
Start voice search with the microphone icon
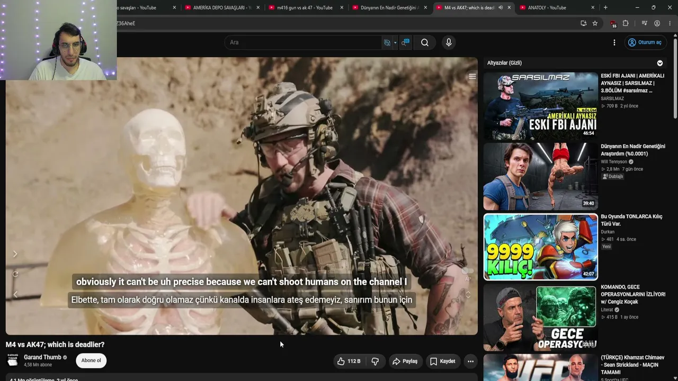[x=449, y=42]
